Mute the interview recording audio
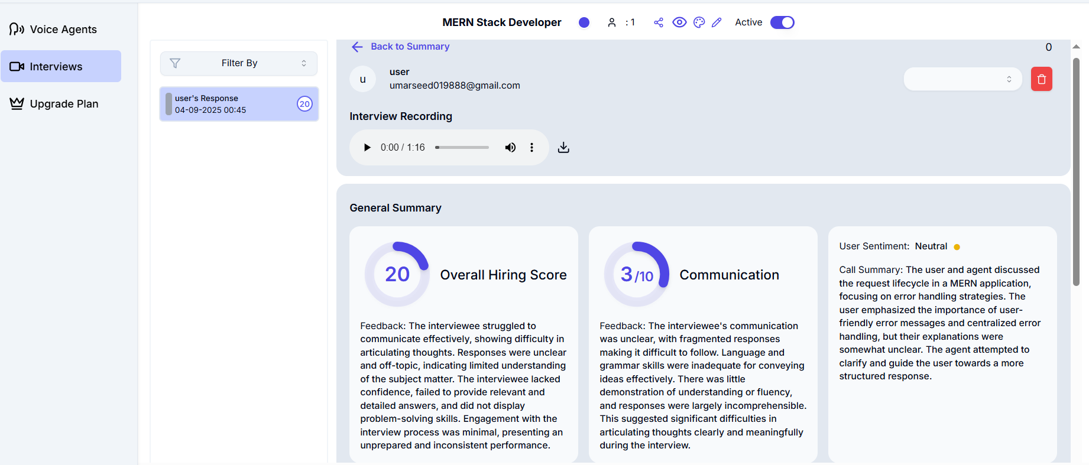This screenshot has height=465, width=1089. pos(510,148)
